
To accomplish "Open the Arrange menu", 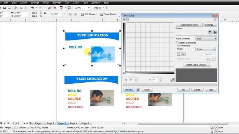I will tap(35, 3).
